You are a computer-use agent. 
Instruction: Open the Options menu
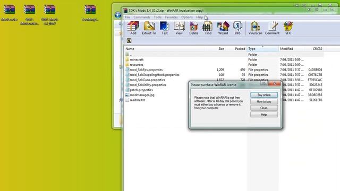coord(186,17)
